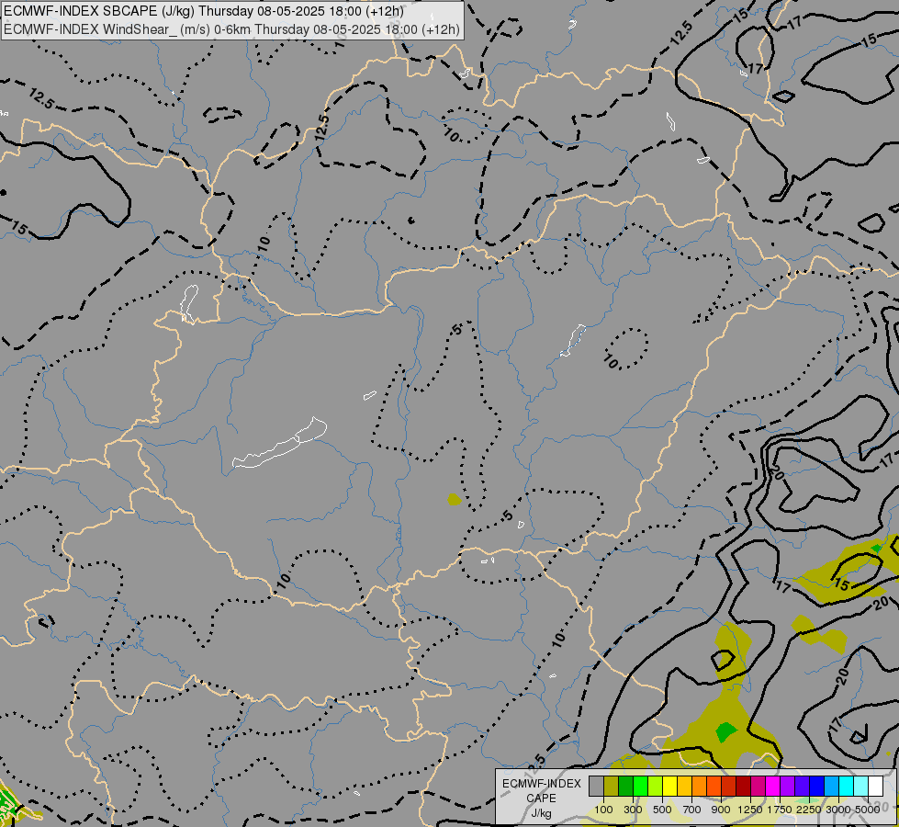Click the green CAPE core in southeast patch
Viewport: 899px width, 827px height.
click(725, 731)
